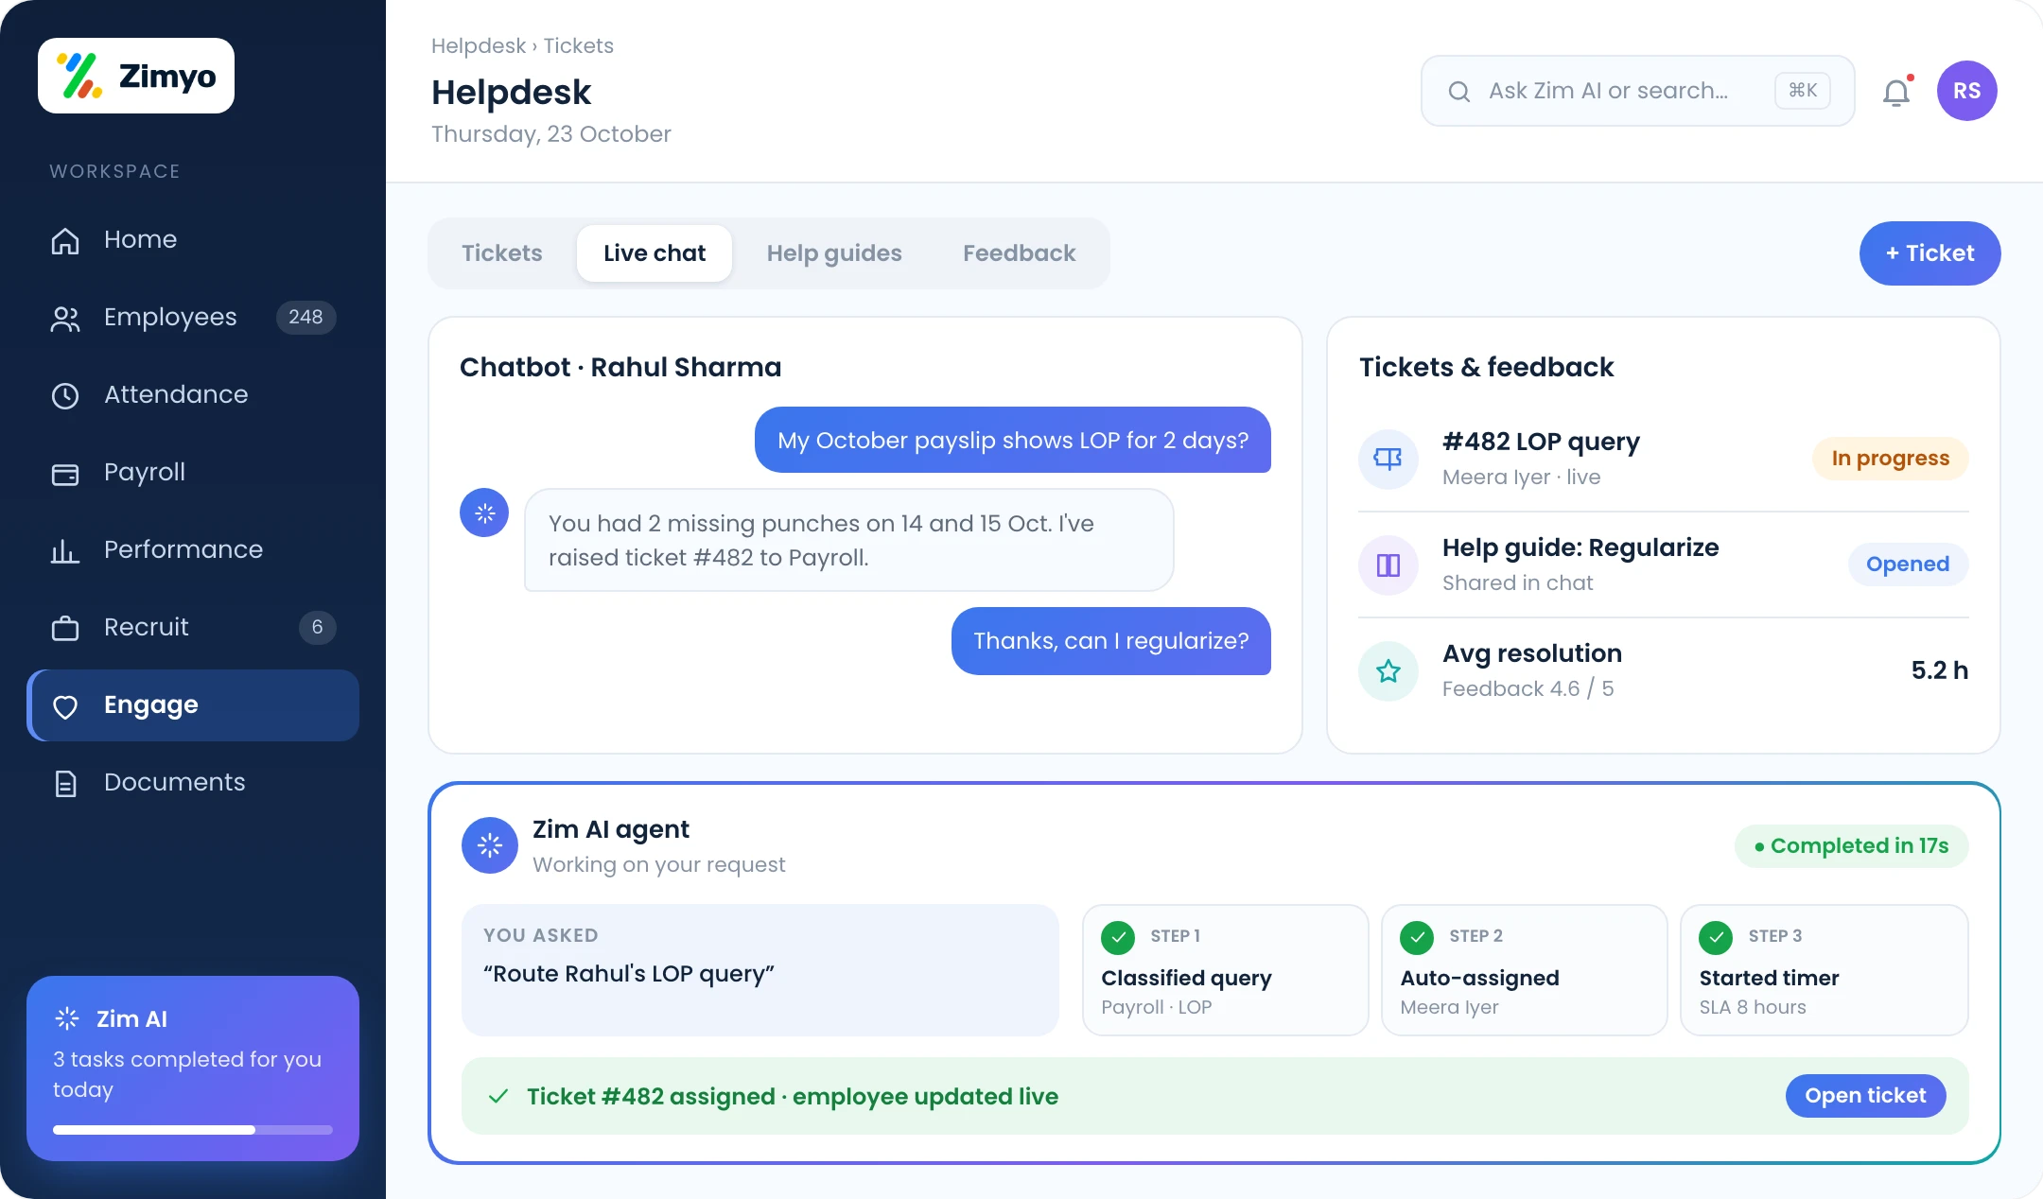Click the ⌘K shortcut badge
This screenshot has height=1199, width=2043.
coord(1803,91)
